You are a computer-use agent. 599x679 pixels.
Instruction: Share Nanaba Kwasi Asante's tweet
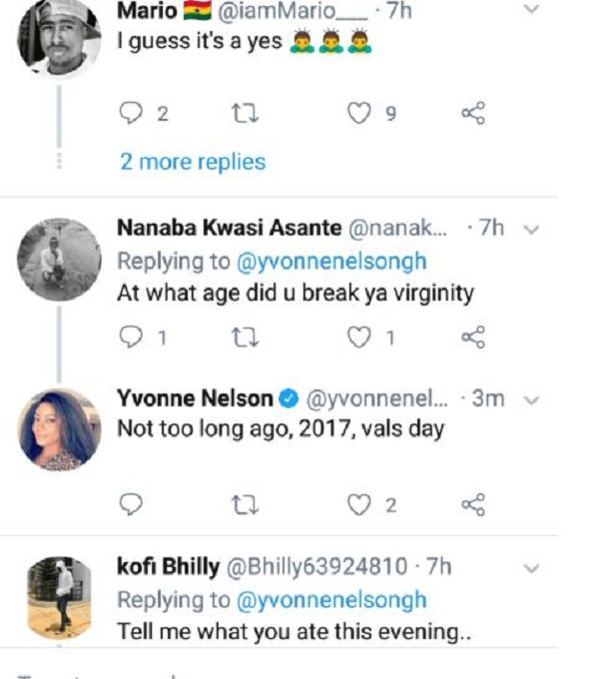click(x=473, y=338)
